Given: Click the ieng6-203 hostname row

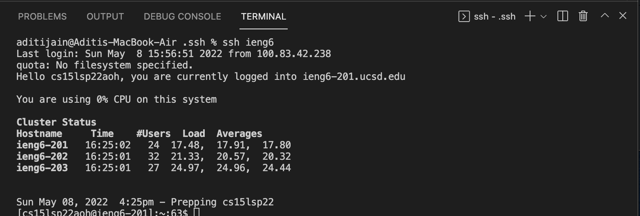Looking at the screenshot, I should coord(42,168).
